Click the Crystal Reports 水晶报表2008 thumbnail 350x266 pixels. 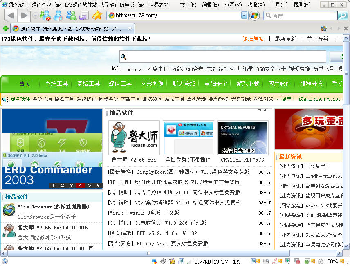(x=242, y=137)
